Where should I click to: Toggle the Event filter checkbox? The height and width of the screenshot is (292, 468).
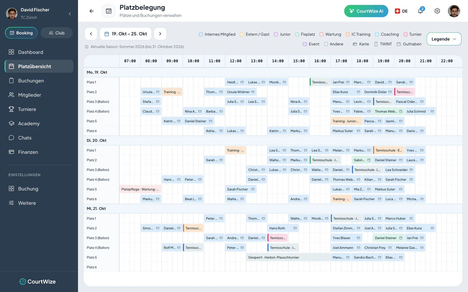pos(305,44)
